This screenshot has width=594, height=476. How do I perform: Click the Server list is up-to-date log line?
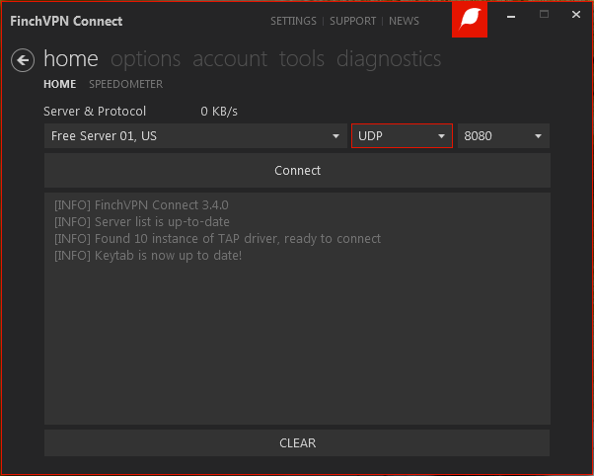point(142,222)
